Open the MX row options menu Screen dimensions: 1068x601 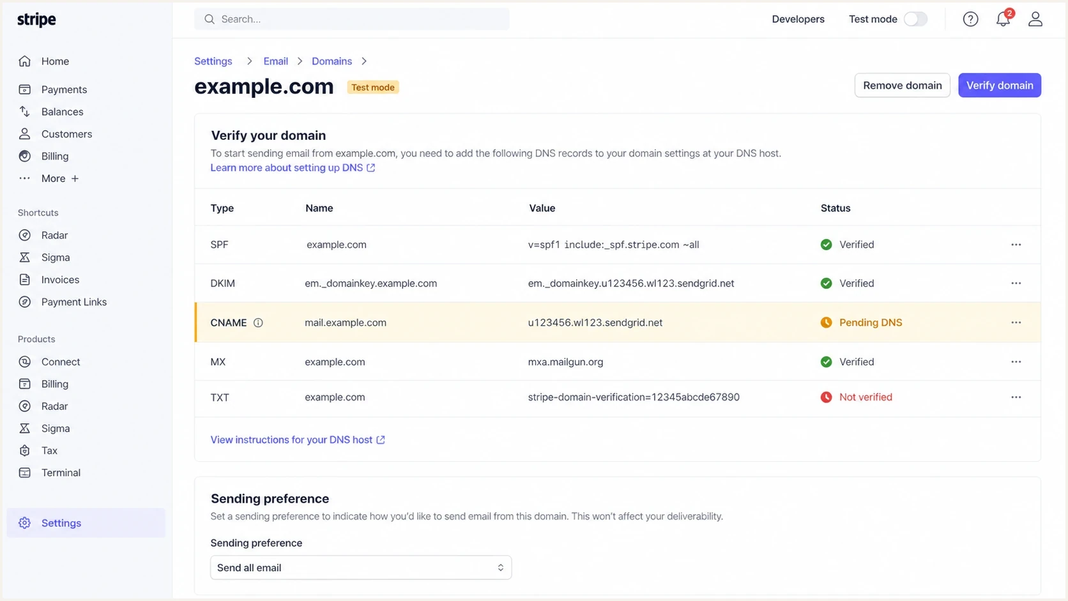pyautogui.click(x=1016, y=361)
